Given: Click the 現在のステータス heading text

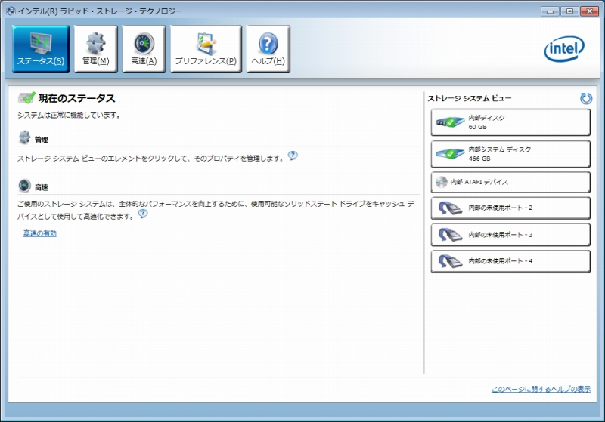Looking at the screenshot, I should click(77, 99).
